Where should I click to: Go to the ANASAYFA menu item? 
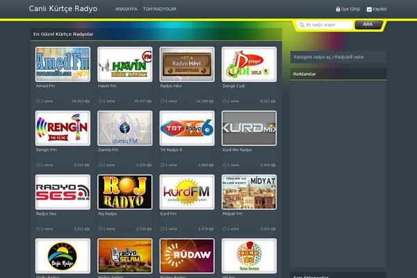click(126, 9)
